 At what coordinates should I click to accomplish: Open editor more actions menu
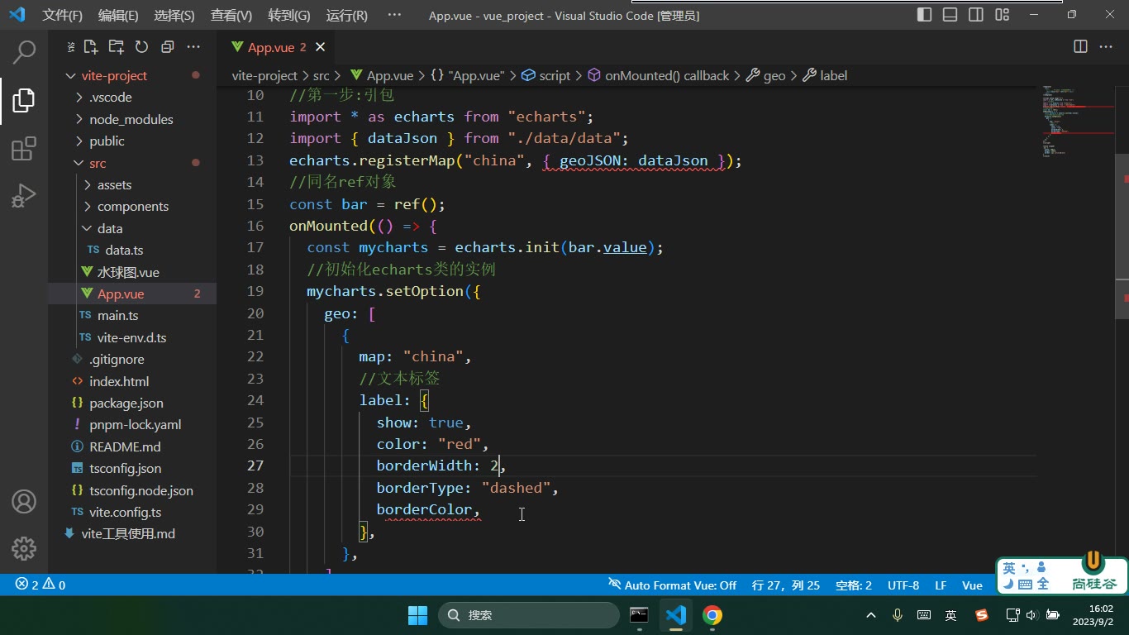[x=1106, y=47]
